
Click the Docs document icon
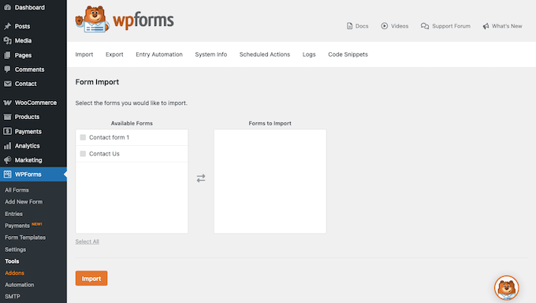tap(349, 26)
